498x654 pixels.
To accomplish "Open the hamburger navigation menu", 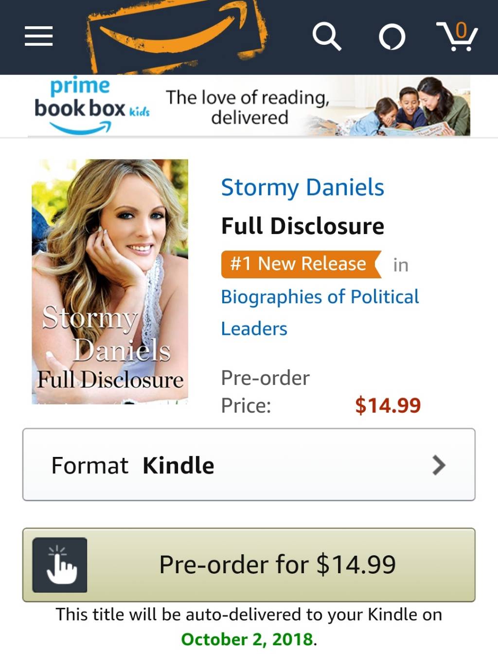I will click(x=39, y=36).
